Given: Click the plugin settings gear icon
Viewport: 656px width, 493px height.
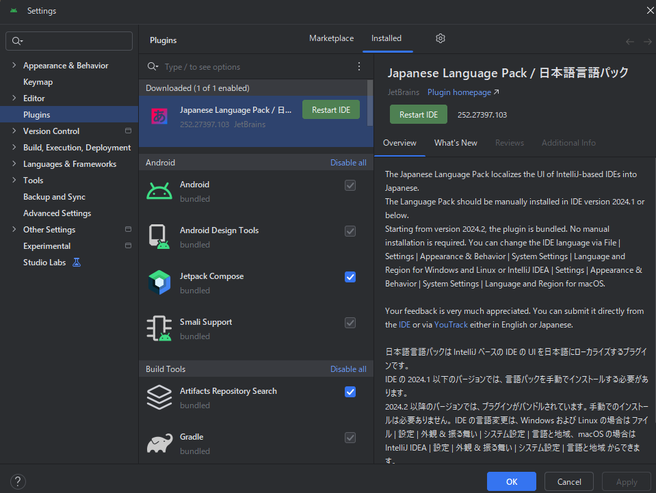Looking at the screenshot, I should 441,38.
